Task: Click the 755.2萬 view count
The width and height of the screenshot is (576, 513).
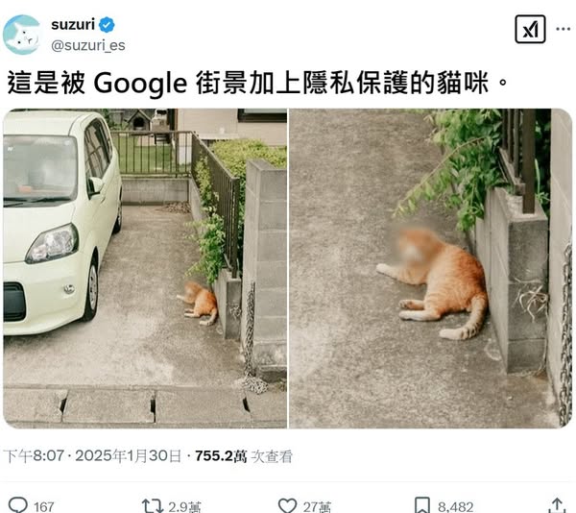Action: (x=221, y=456)
